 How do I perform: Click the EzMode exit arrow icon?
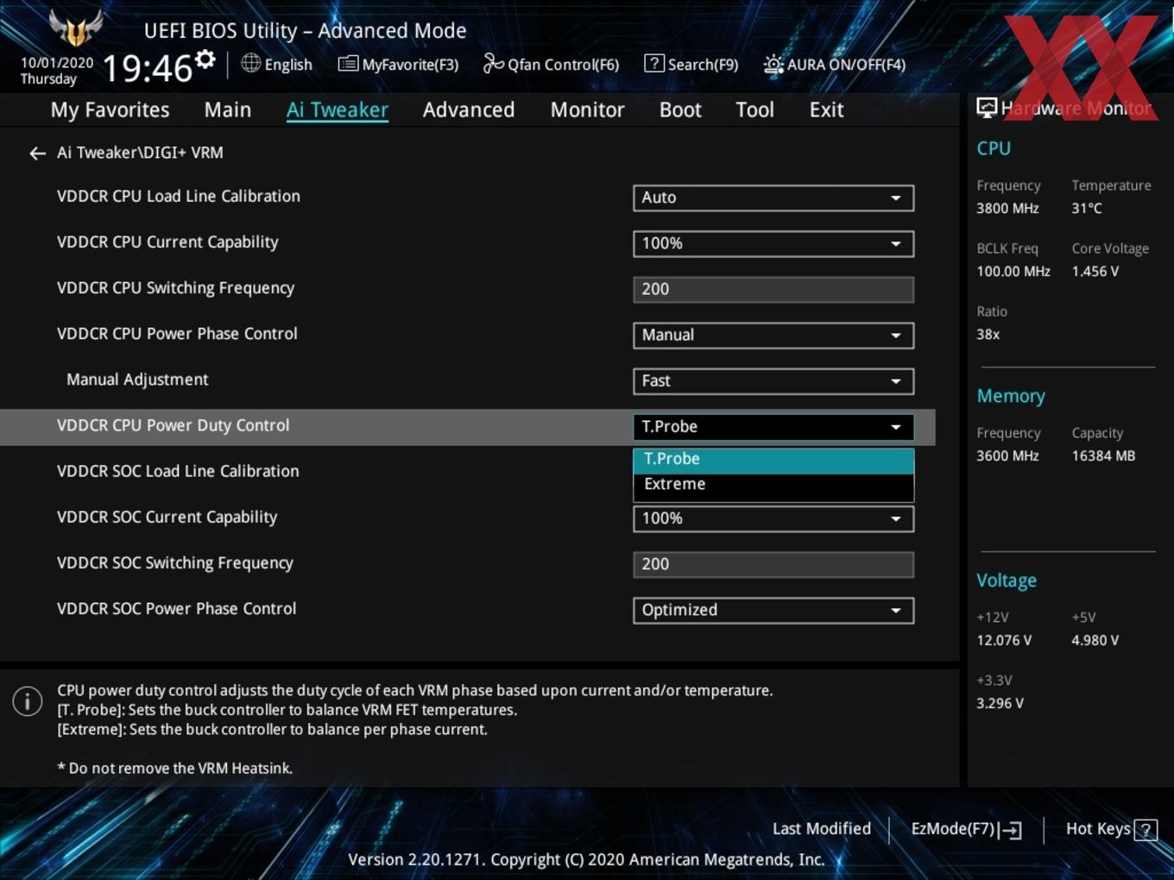tap(1010, 830)
